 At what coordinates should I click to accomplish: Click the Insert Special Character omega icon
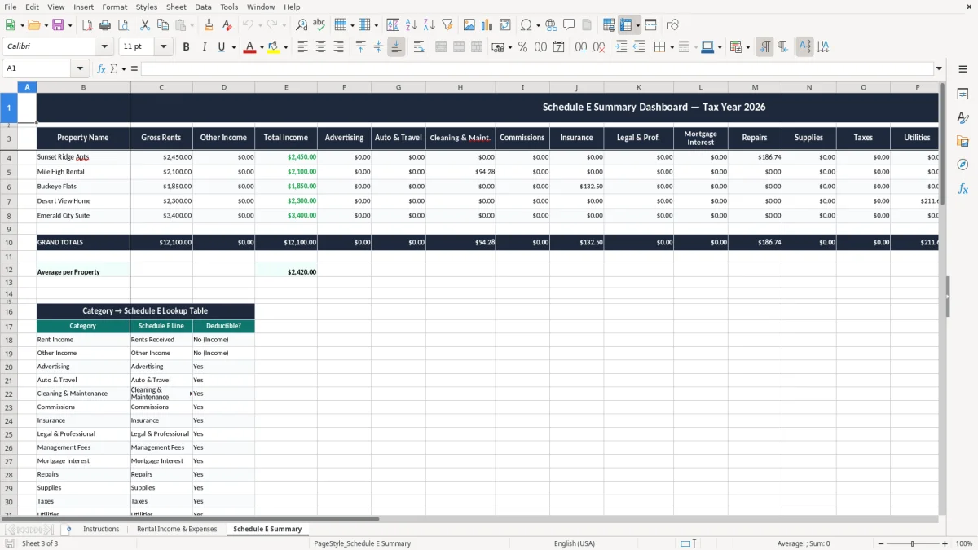pos(526,25)
